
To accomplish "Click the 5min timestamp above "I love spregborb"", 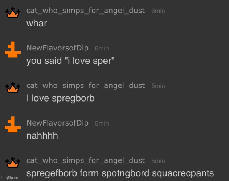I will pos(158,86).
